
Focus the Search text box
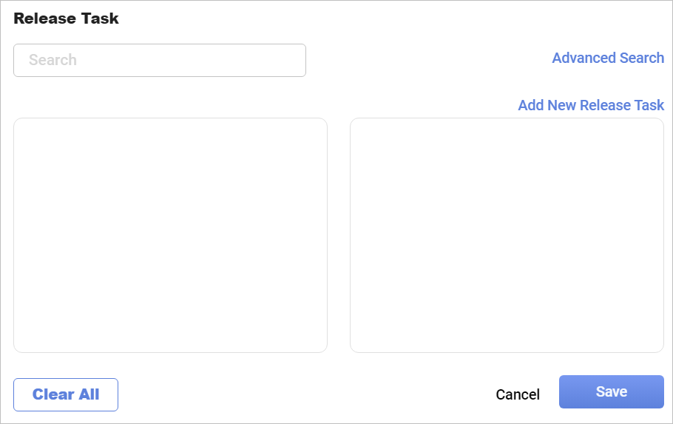click(159, 60)
